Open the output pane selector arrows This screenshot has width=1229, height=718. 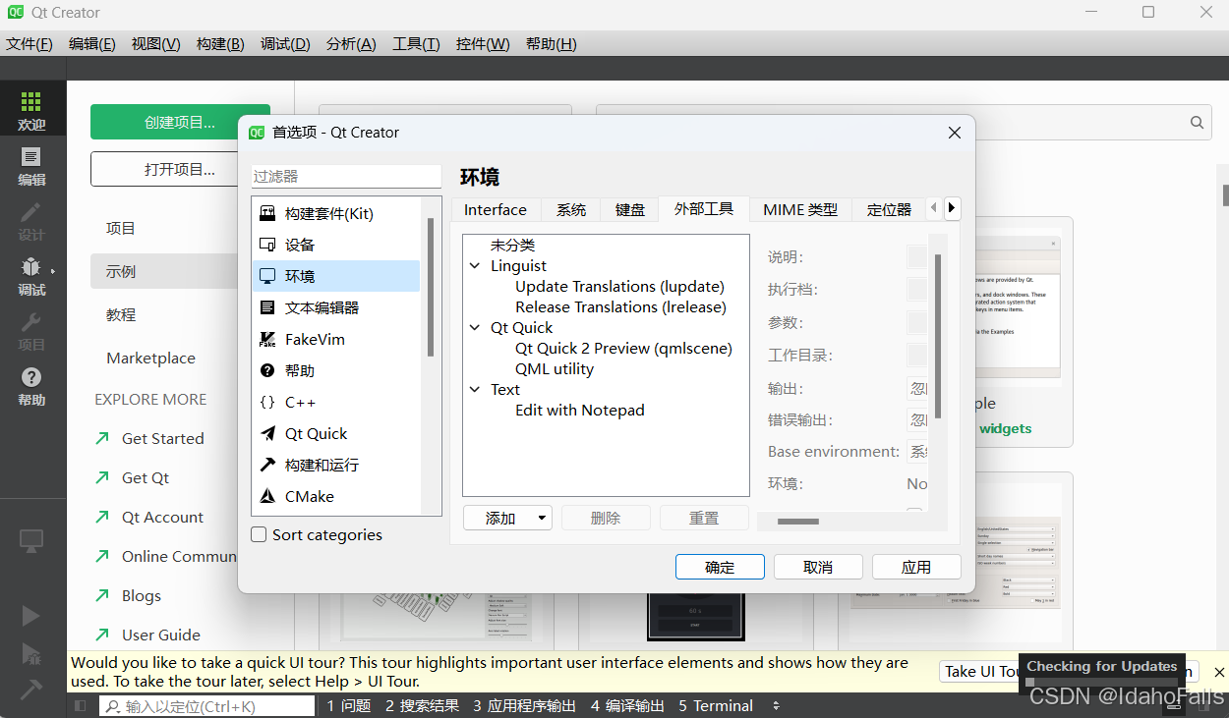777,706
